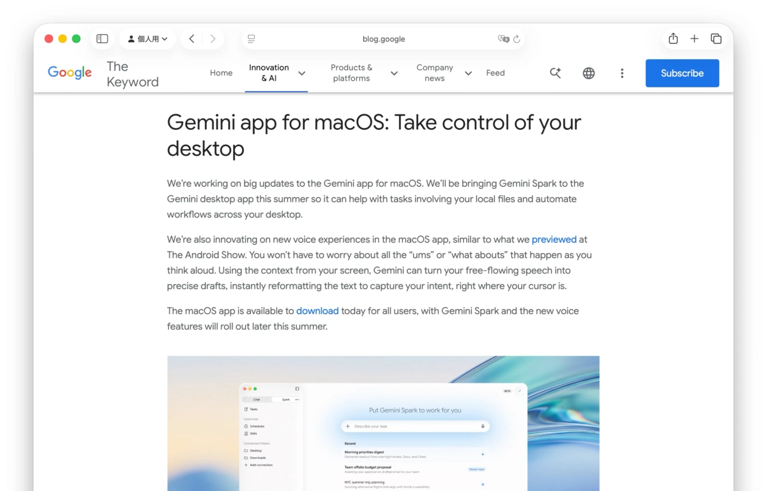Go back with the left chevron
This screenshot has height=491, width=767.
[x=192, y=39]
